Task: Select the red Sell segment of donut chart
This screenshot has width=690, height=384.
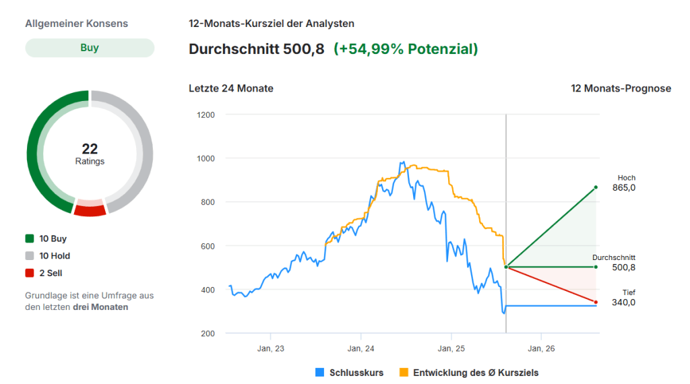Action: click(x=90, y=210)
